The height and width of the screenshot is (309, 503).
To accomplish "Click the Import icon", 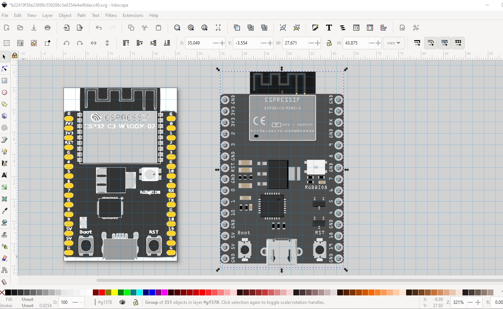I will click(66, 28).
